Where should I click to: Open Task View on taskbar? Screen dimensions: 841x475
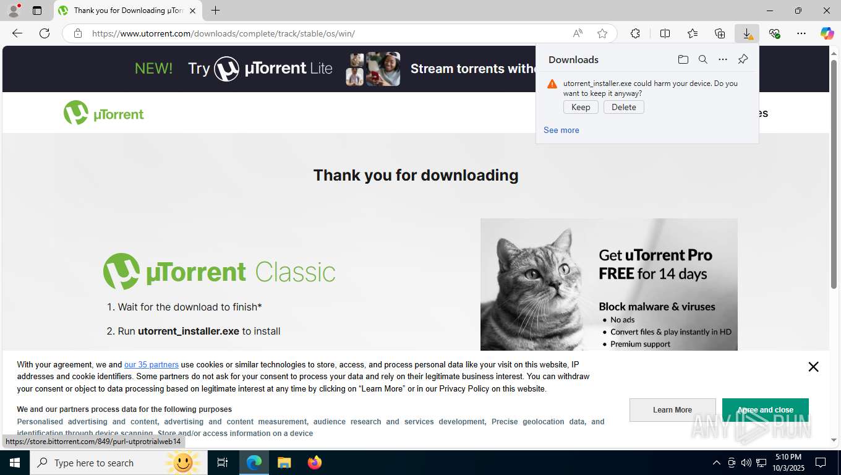coord(223,463)
